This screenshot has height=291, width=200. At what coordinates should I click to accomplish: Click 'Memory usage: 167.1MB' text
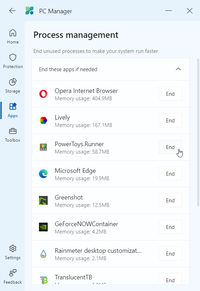click(x=84, y=125)
